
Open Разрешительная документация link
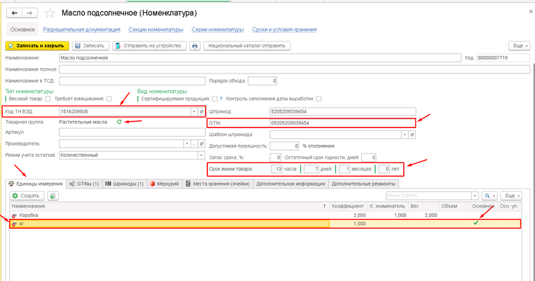click(x=82, y=29)
